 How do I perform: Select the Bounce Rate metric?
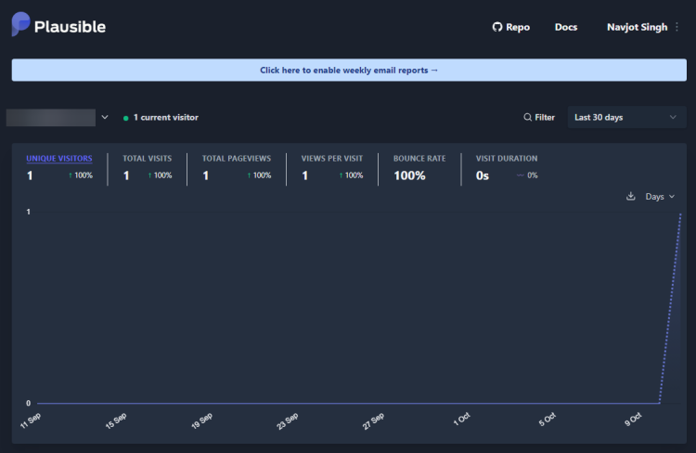click(x=419, y=159)
